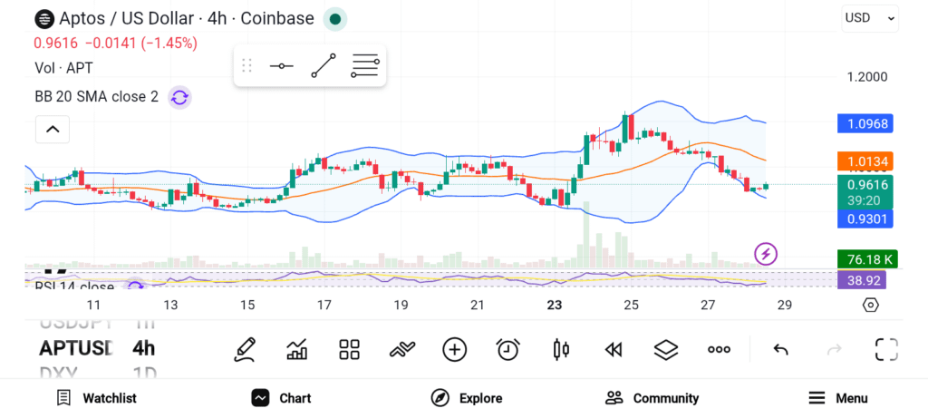928x418 pixels.
Task: Open the 4h interval selector
Action: [x=144, y=348]
